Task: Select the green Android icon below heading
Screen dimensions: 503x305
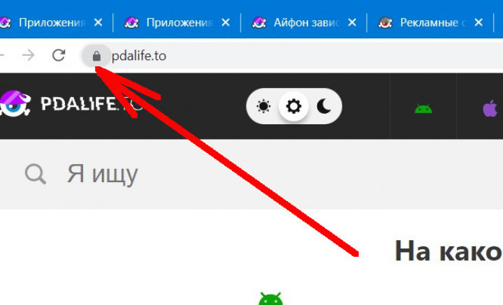Action: click(x=271, y=299)
